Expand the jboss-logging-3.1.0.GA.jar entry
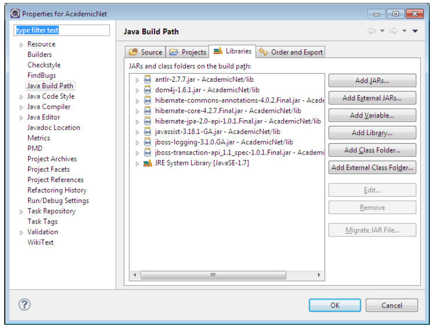 click(137, 143)
